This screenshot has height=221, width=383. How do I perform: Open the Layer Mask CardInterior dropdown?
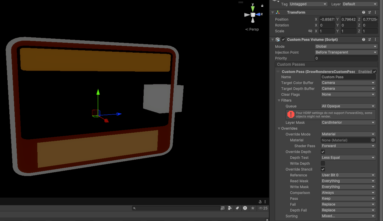point(348,122)
